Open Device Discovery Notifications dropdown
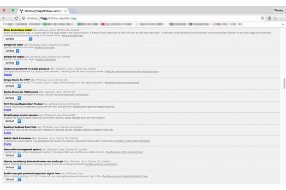The image size is (286, 190). 12,98
